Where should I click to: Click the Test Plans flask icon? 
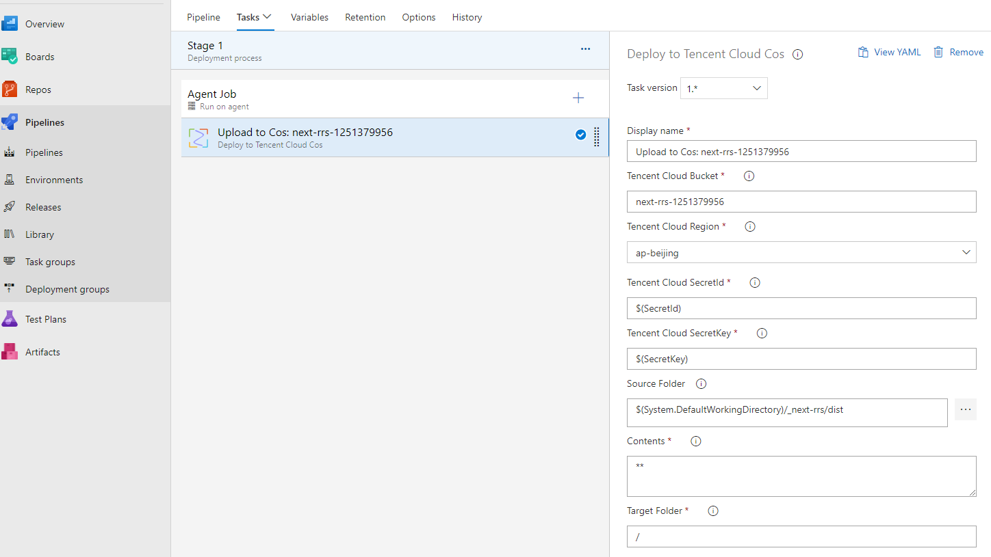(10, 319)
